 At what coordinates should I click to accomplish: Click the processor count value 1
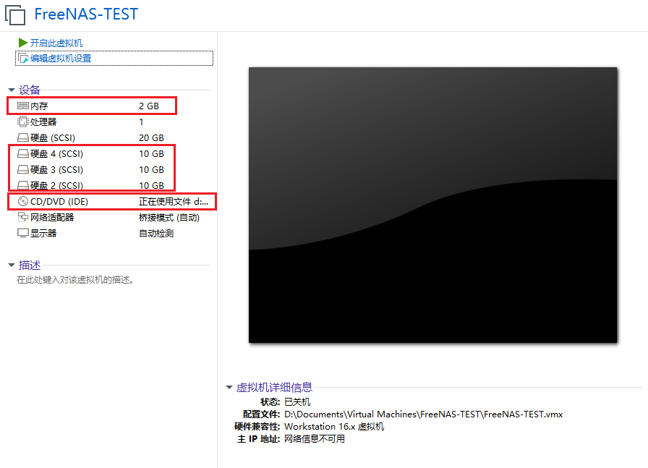click(141, 122)
